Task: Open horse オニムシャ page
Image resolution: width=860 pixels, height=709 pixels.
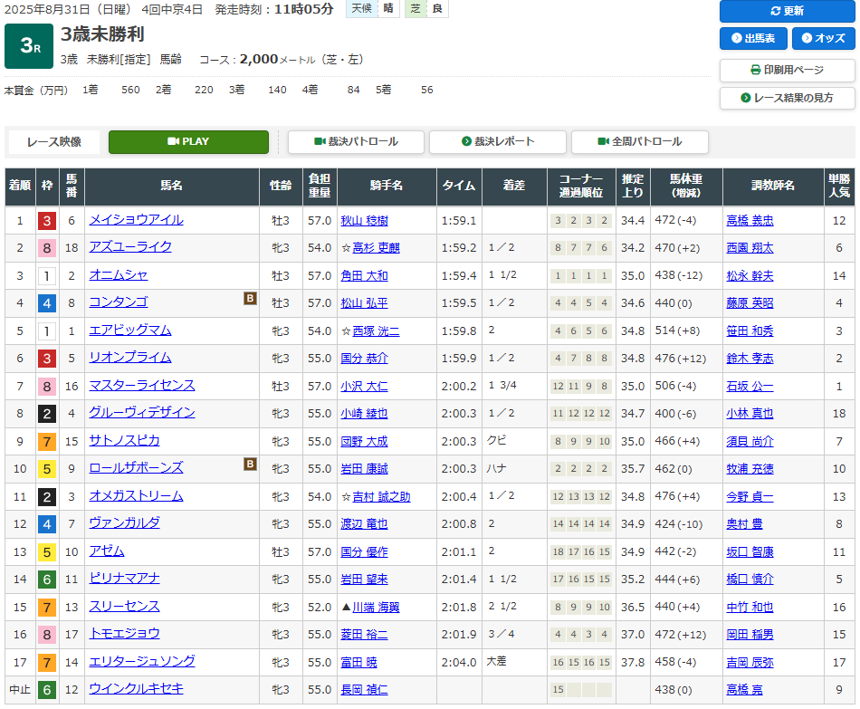Action: (x=119, y=275)
